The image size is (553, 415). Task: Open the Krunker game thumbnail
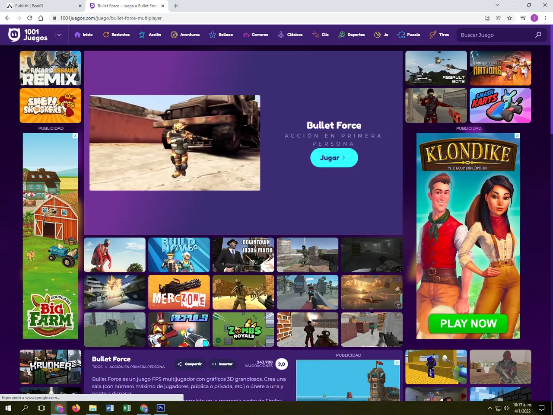point(51,367)
